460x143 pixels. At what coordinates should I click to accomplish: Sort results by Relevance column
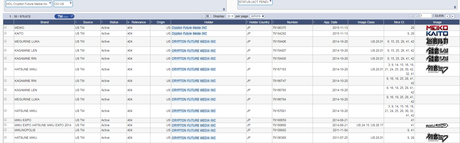click(138, 22)
